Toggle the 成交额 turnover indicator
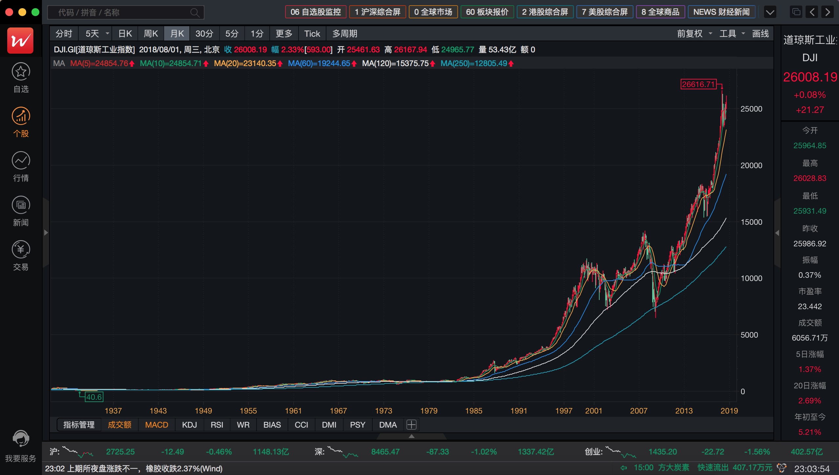The height and width of the screenshot is (475, 839). (x=120, y=425)
